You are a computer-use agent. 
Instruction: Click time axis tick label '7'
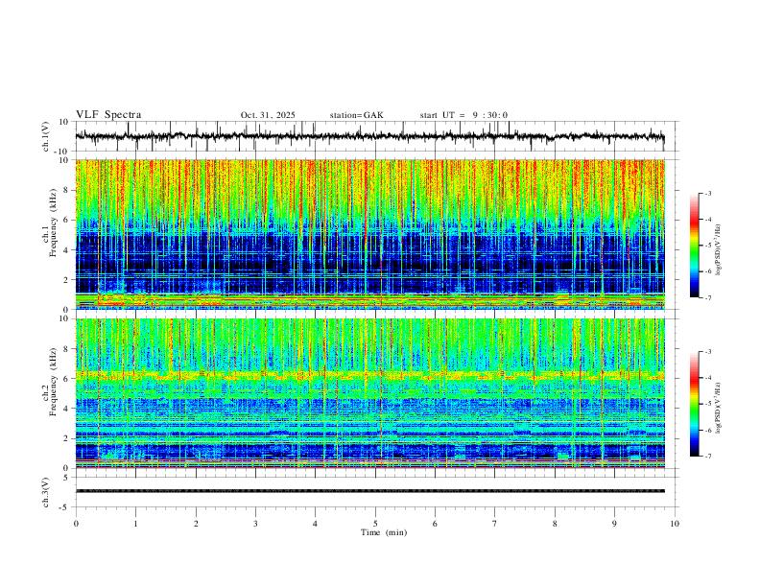tap(494, 524)
